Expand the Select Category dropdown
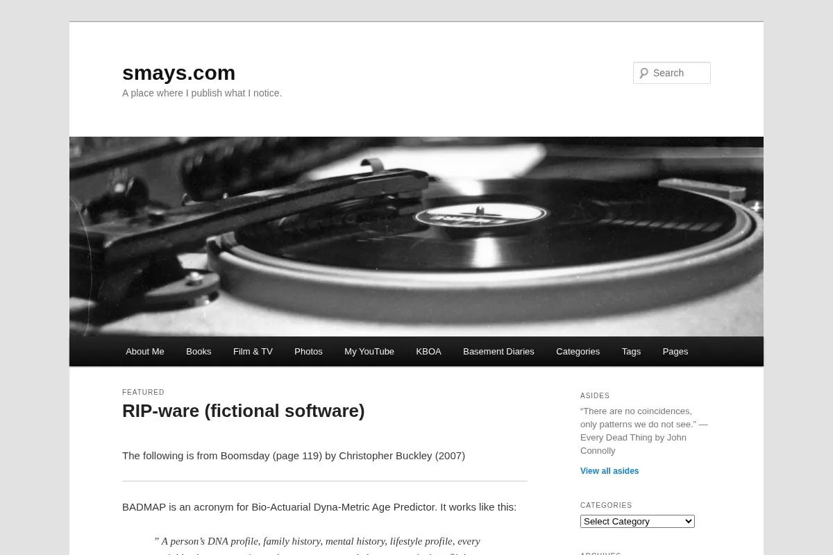 tap(637, 521)
